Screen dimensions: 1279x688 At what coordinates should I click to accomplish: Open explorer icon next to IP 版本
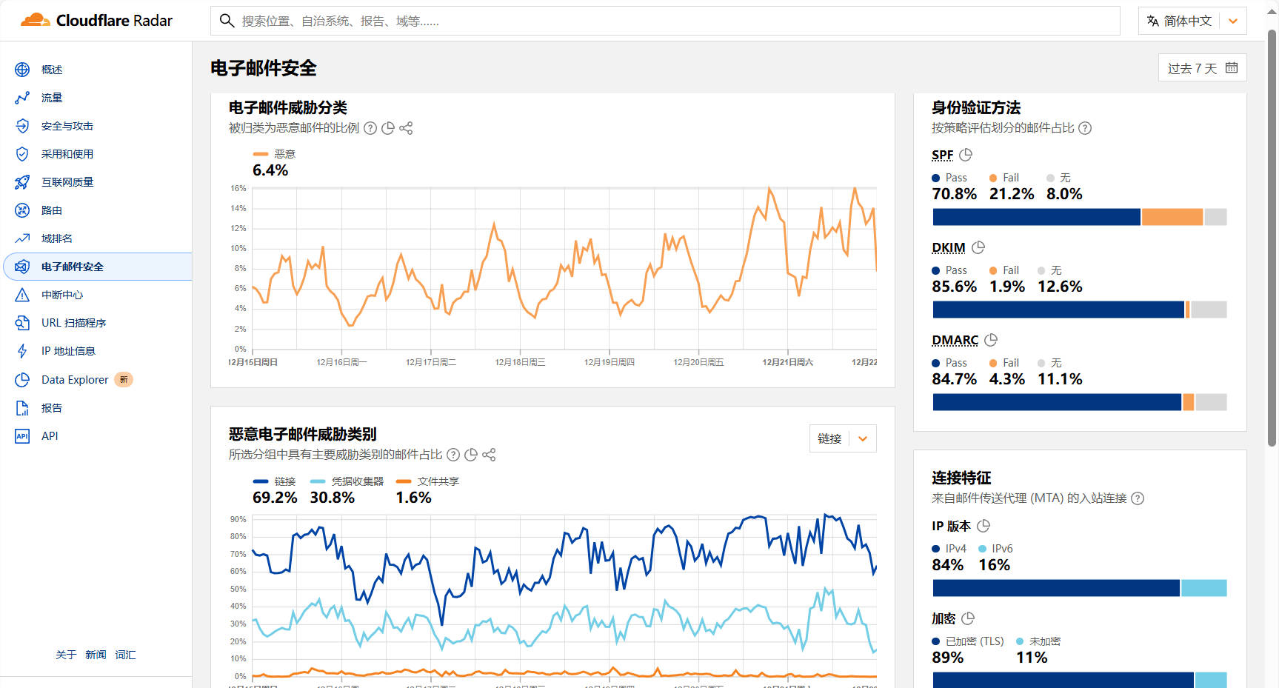click(984, 526)
